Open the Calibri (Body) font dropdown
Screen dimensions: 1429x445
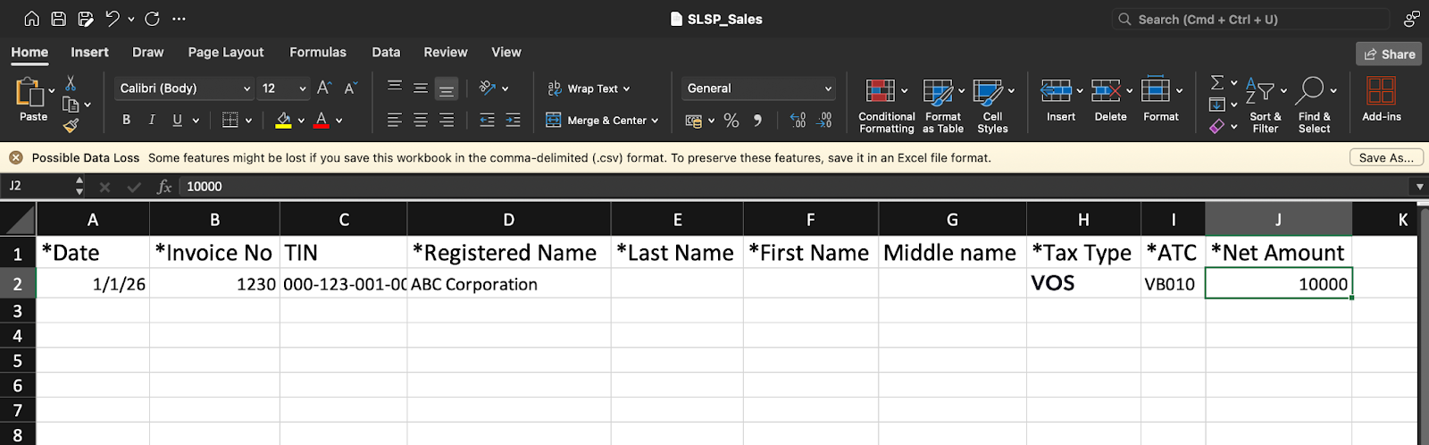coord(186,88)
